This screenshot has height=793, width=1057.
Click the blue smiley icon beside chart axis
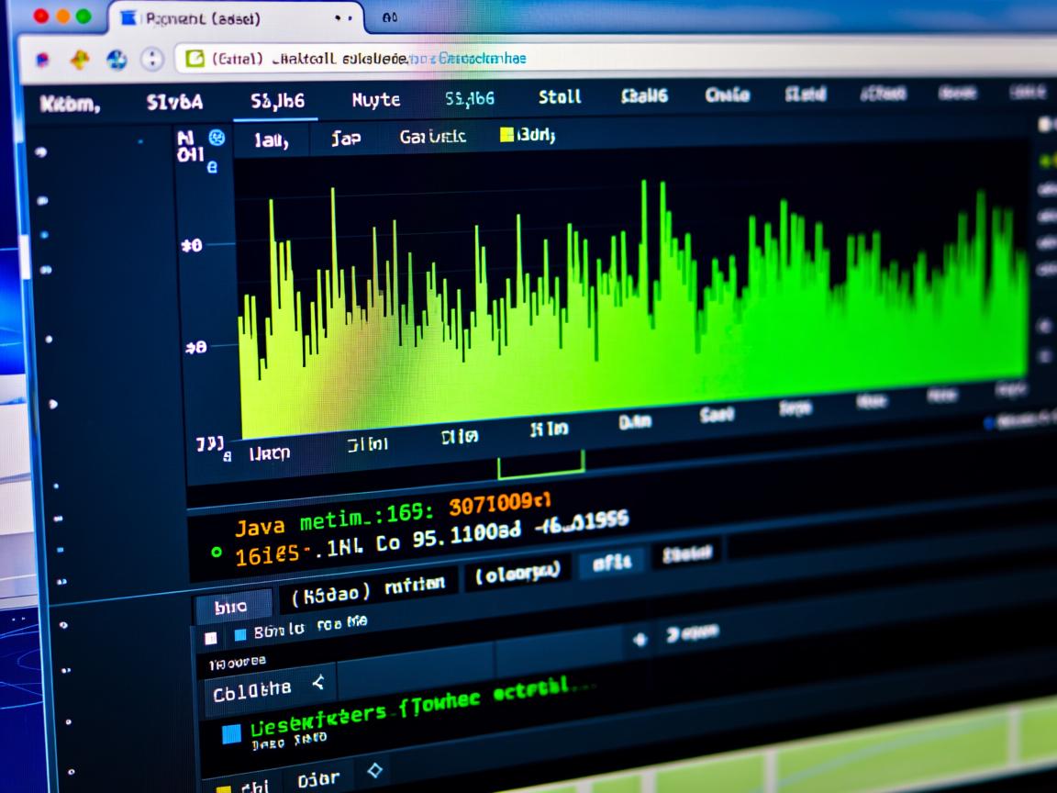click(x=217, y=138)
